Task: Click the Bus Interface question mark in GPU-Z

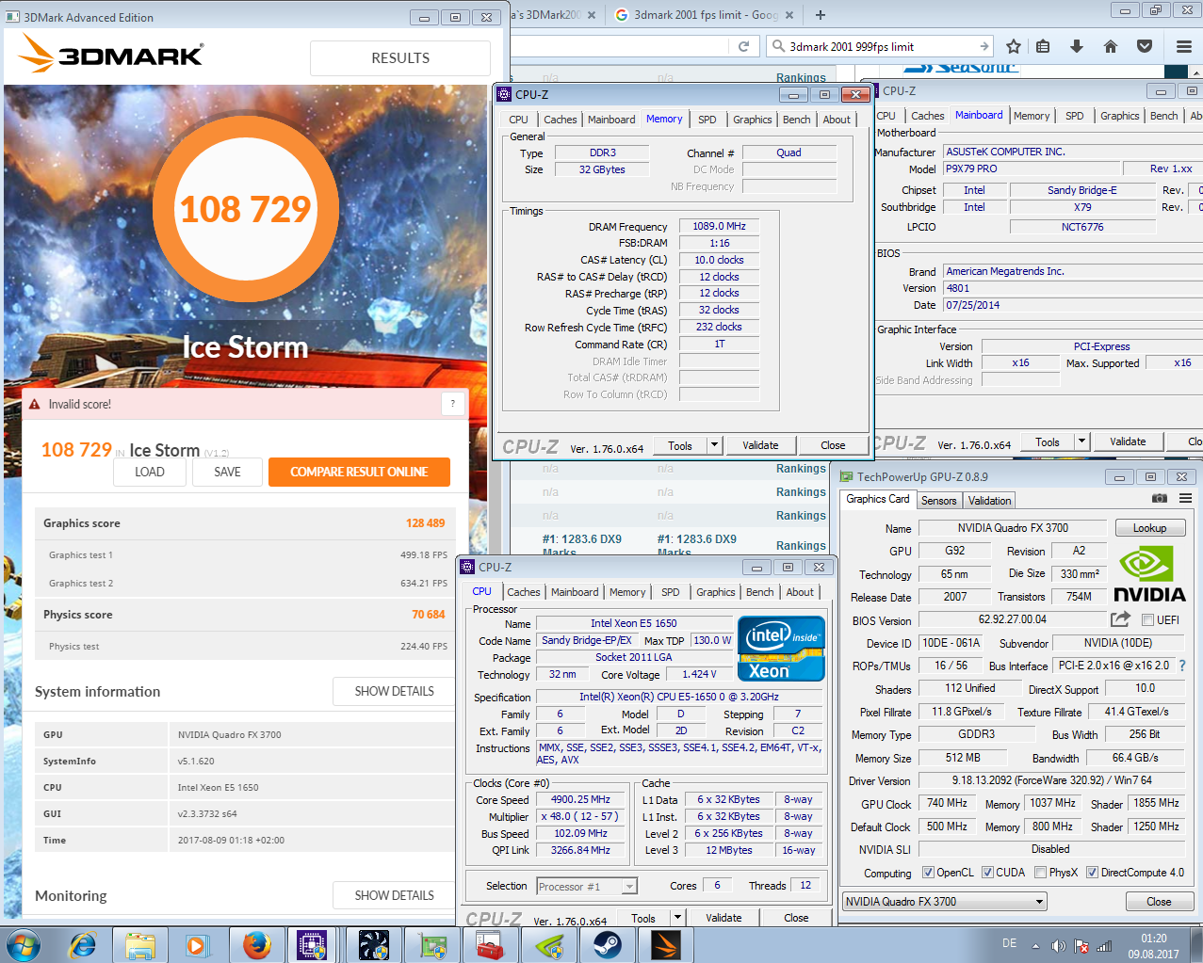Action: [1182, 666]
